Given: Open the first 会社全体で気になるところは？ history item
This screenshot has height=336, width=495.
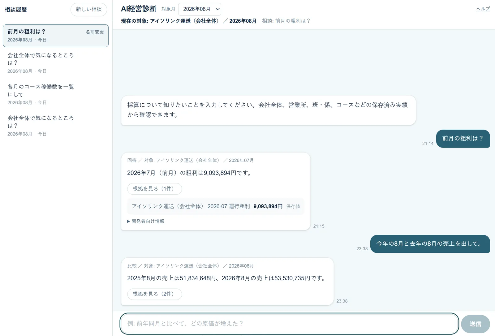Looking at the screenshot, I should point(56,63).
